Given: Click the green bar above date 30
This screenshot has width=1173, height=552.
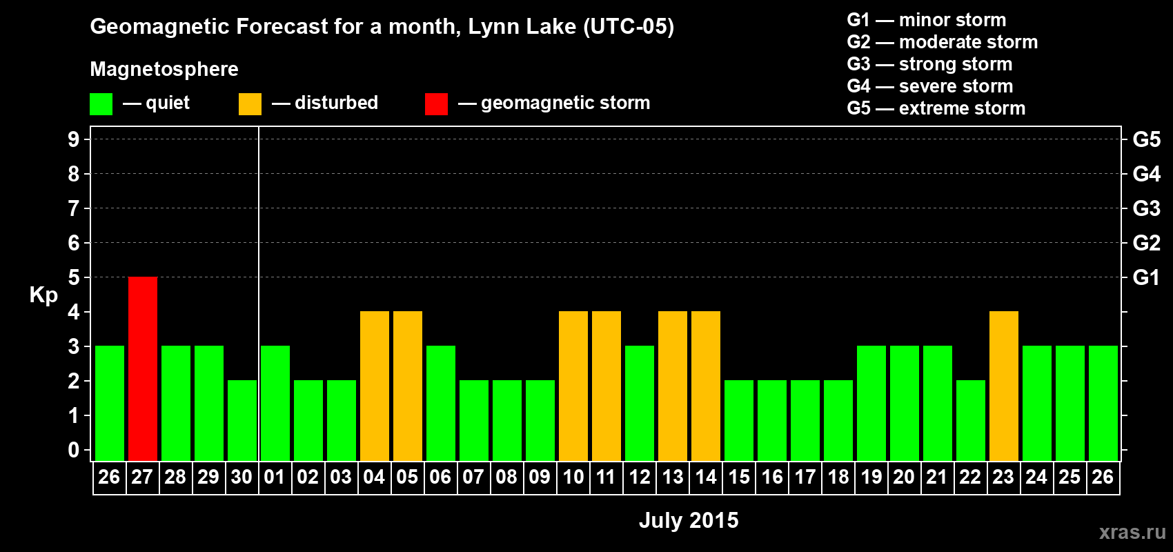Looking at the screenshot, I should [242, 420].
